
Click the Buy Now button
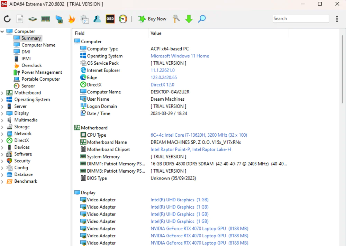[x=152, y=19]
